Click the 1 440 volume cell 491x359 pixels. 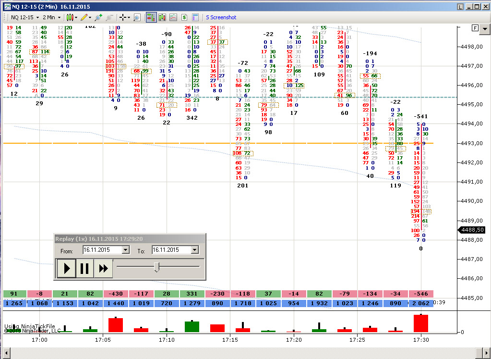point(116,303)
